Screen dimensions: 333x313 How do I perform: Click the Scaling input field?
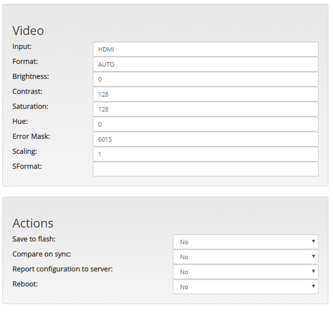tap(206, 154)
